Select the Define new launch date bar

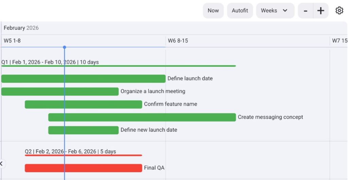83,130
